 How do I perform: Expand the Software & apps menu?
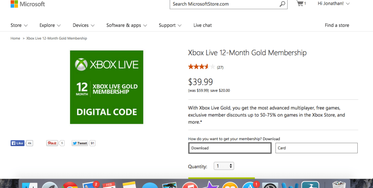tap(126, 25)
